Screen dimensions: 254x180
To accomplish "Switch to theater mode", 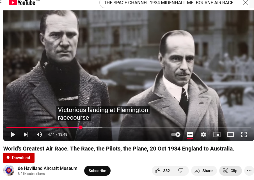I will click(x=230, y=135).
